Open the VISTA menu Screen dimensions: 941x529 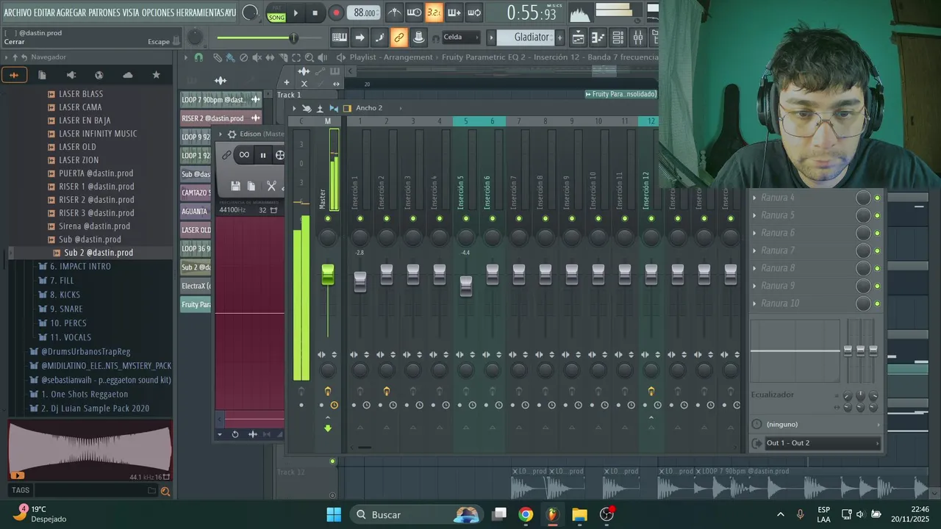click(131, 12)
